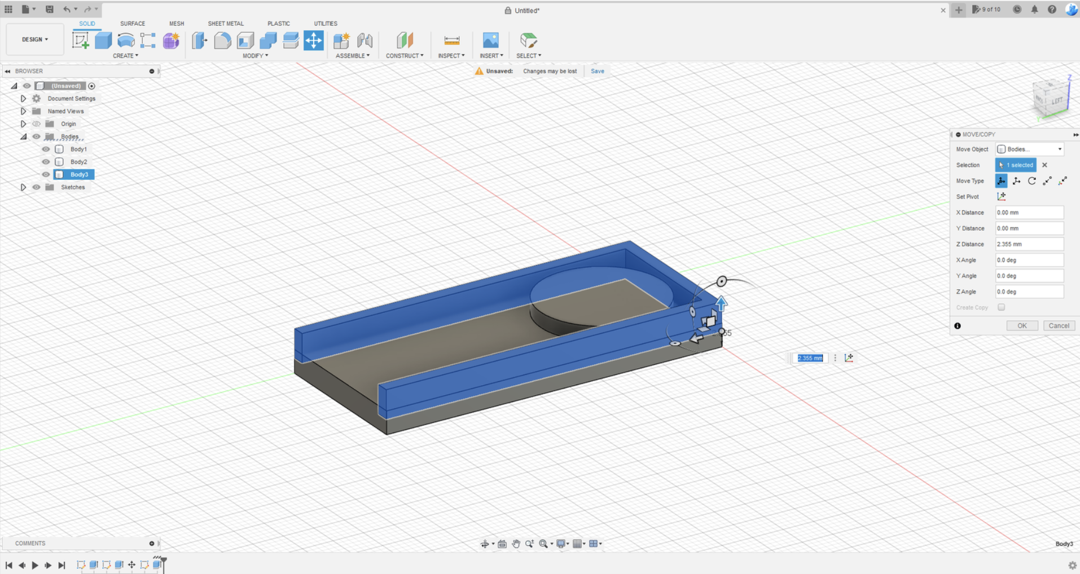Click the Save link in warning bar
Screen dimensions: 1080x574
[x=597, y=71]
